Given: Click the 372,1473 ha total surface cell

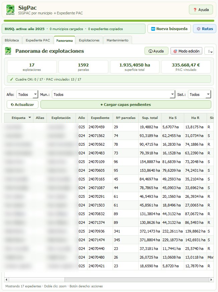Looking at the screenshot, I should coord(150,231).
